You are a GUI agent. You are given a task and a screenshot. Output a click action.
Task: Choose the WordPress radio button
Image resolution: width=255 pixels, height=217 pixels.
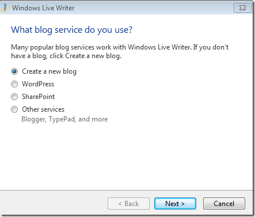coord(14,84)
